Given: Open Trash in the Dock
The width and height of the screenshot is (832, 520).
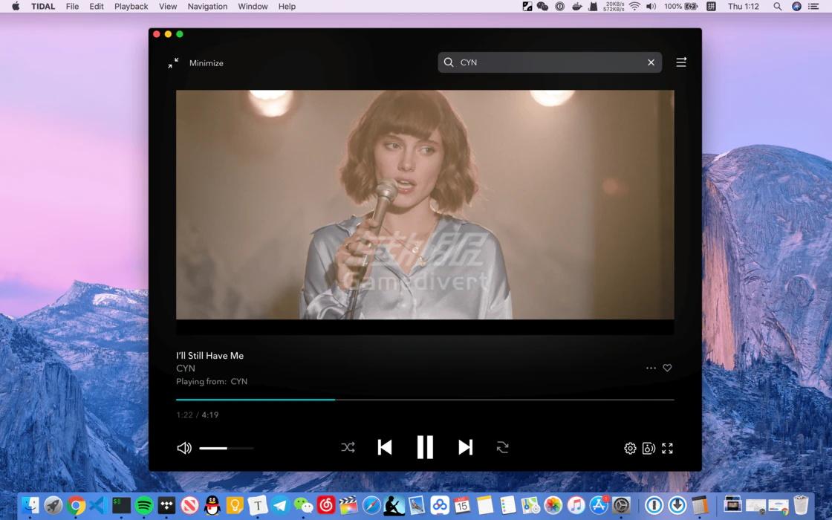Looking at the screenshot, I should [x=801, y=505].
